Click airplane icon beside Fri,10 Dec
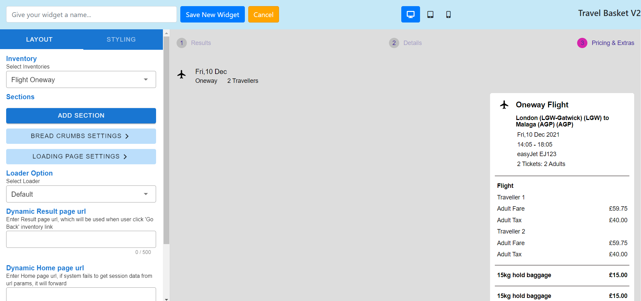This screenshot has height=301, width=641. coord(182,74)
